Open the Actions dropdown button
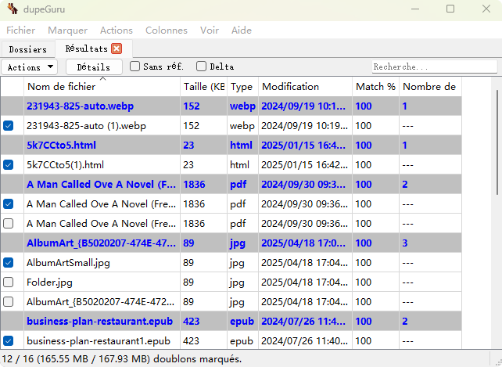The width and height of the screenshot is (502, 367). [x=30, y=67]
